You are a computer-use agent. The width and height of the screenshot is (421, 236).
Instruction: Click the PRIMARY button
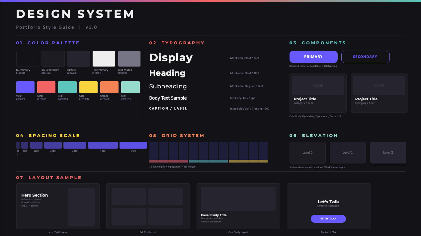tap(313, 57)
